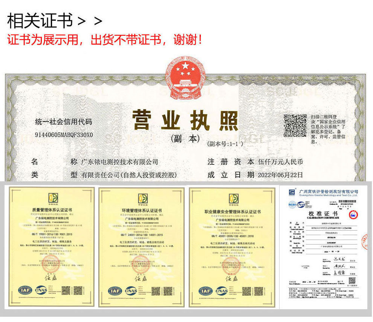The width and height of the screenshot is (373, 322).
Task: Click the green logo atop occupational health certificate
Action: coord(234,199)
